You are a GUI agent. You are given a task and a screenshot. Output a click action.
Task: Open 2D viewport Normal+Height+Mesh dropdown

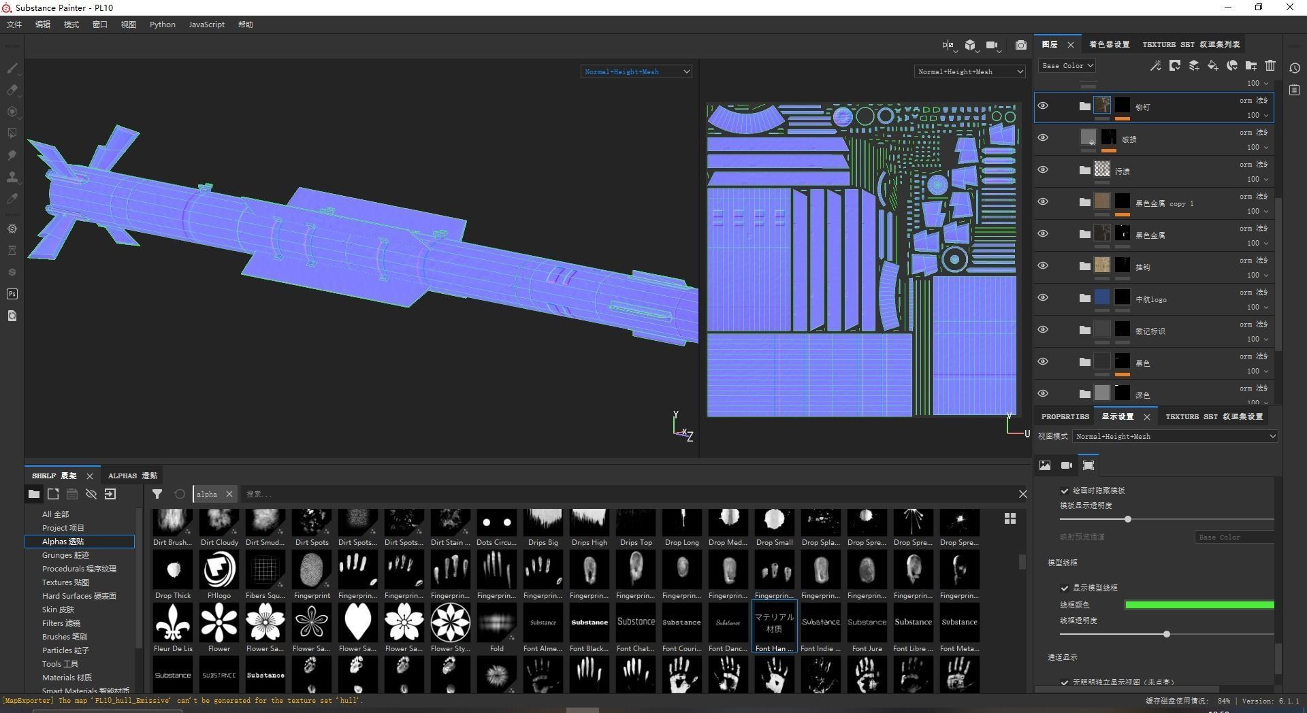[x=969, y=71]
